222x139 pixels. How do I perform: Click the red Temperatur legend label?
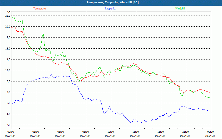coord(40,9)
